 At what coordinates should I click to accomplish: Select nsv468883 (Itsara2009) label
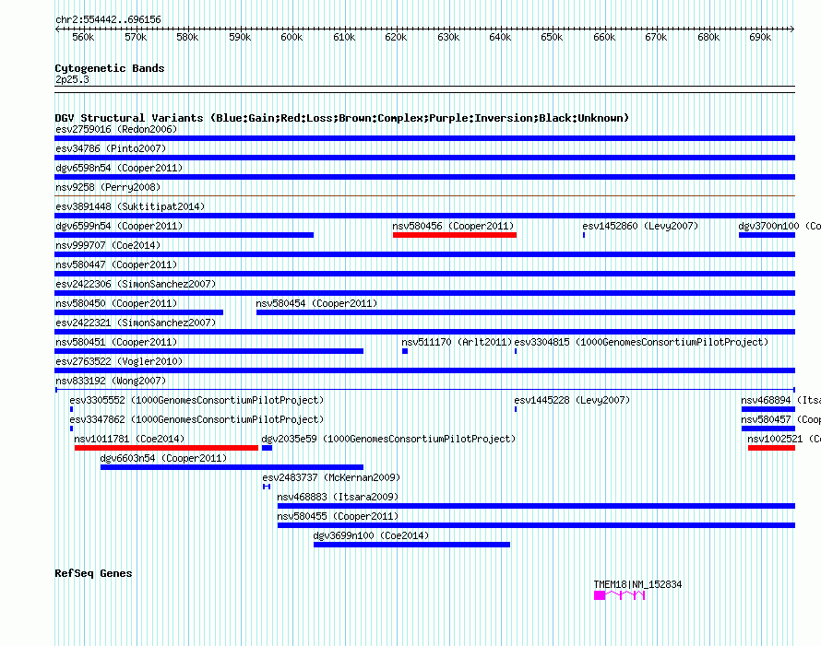click(x=339, y=497)
